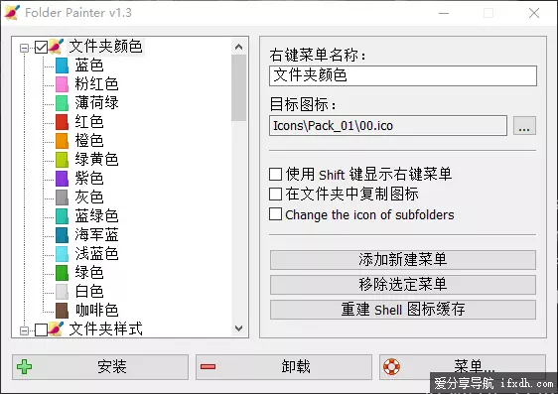The width and height of the screenshot is (558, 394).
Task: Click the tree list scrollbar thumb
Action: click(x=239, y=88)
